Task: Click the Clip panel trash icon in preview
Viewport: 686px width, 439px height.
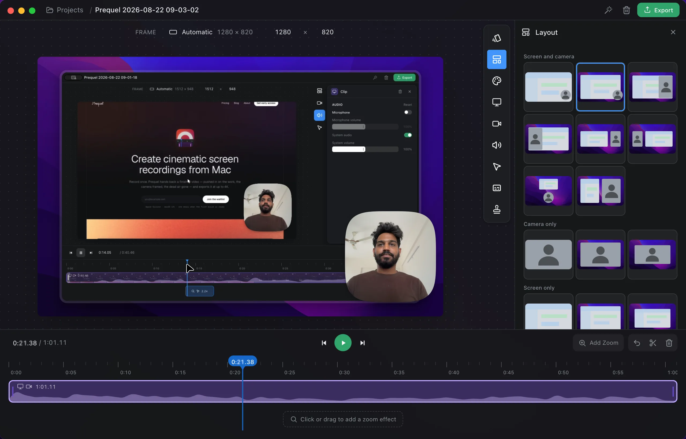Action: [x=400, y=92]
